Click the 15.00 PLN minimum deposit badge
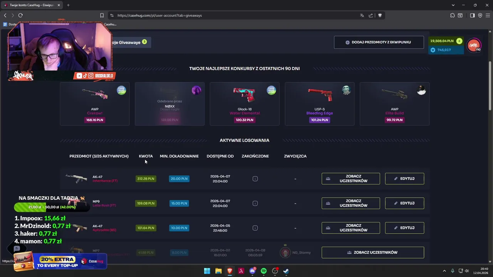 pyautogui.click(x=179, y=203)
